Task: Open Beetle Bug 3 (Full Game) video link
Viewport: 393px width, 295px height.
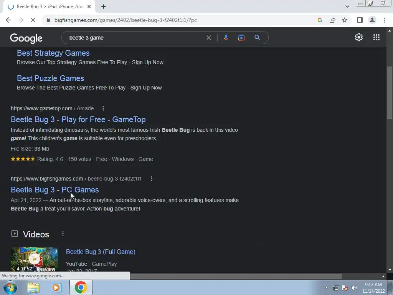Action: pos(101,252)
